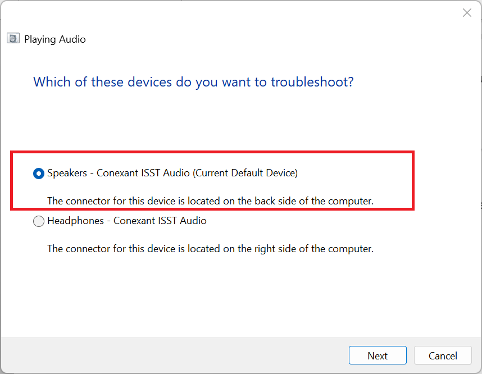This screenshot has height=374, width=482.
Task: Select the Speakers radio button
Action: (39, 174)
